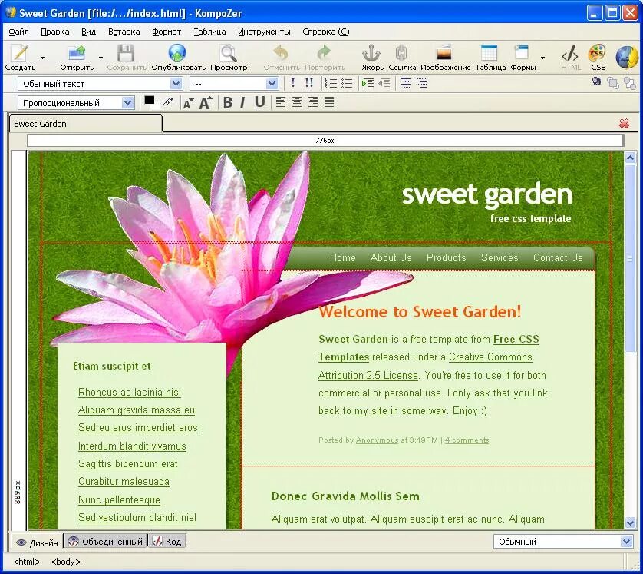Open the Инструменты menu
This screenshot has width=643, height=574.
tap(264, 32)
